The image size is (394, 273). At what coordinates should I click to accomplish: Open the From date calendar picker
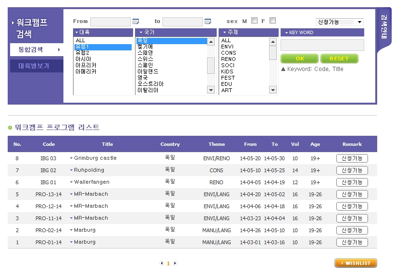point(135,21)
